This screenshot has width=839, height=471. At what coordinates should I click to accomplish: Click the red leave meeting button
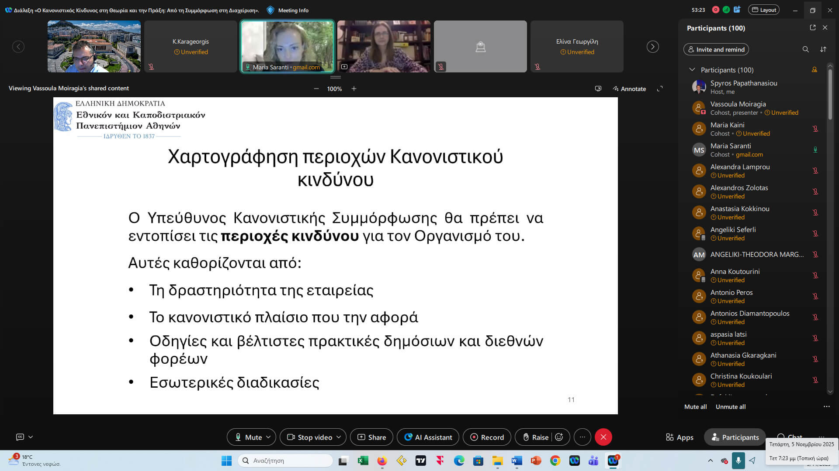pyautogui.click(x=603, y=437)
